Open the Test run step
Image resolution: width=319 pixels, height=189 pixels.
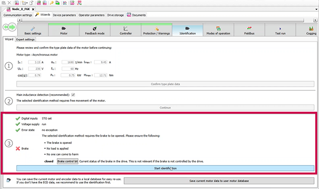click(x=280, y=30)
